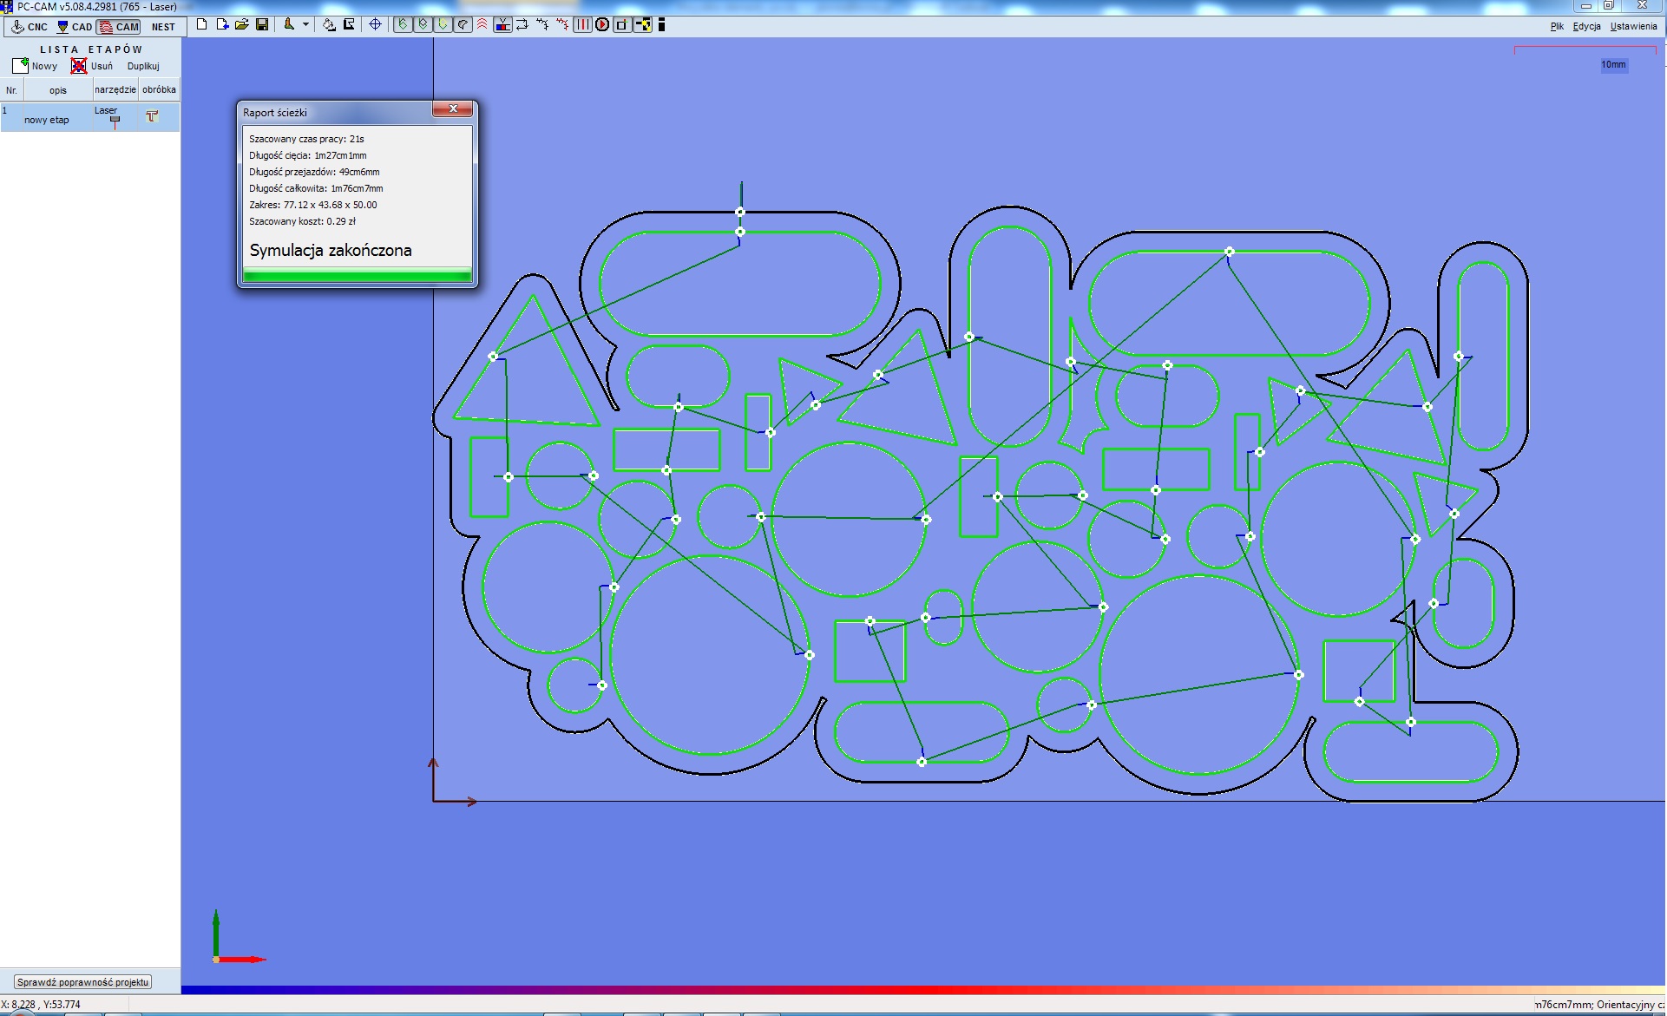Toggle the third green path mode button
The image size is (1667, 1016).
coord(443,25)
